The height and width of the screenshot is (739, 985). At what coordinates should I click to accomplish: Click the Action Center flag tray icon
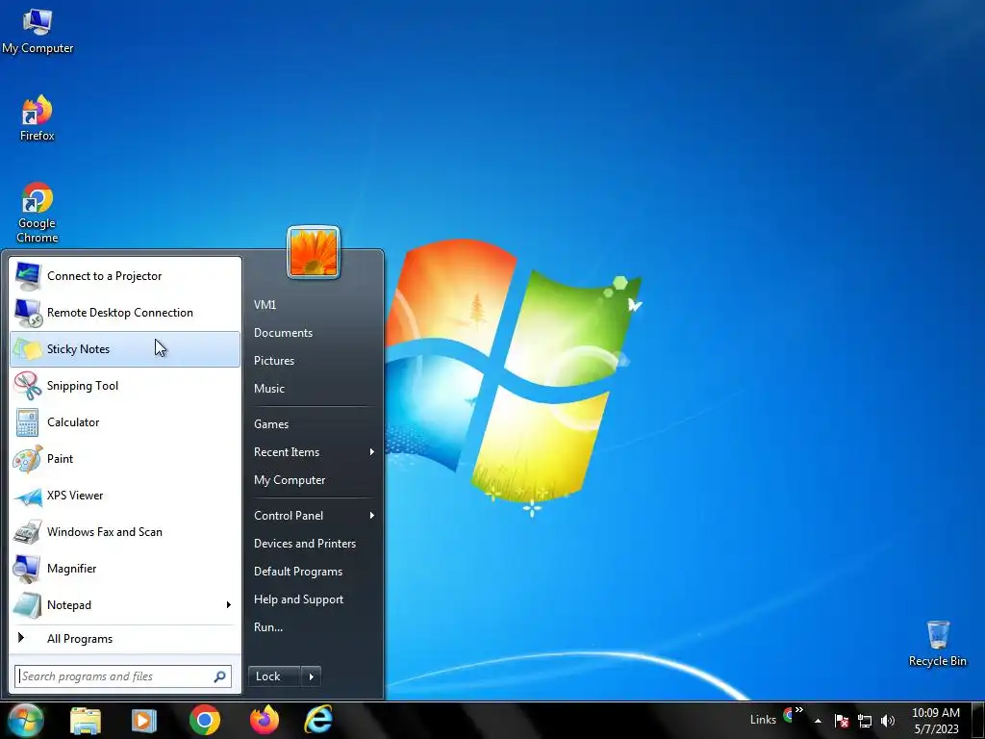tap(842, 721)
